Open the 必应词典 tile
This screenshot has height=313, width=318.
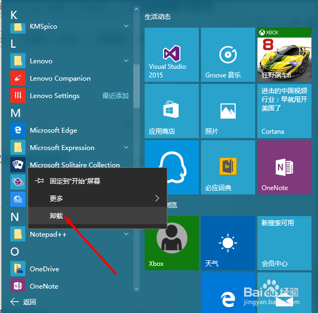(x=228, y=167)
